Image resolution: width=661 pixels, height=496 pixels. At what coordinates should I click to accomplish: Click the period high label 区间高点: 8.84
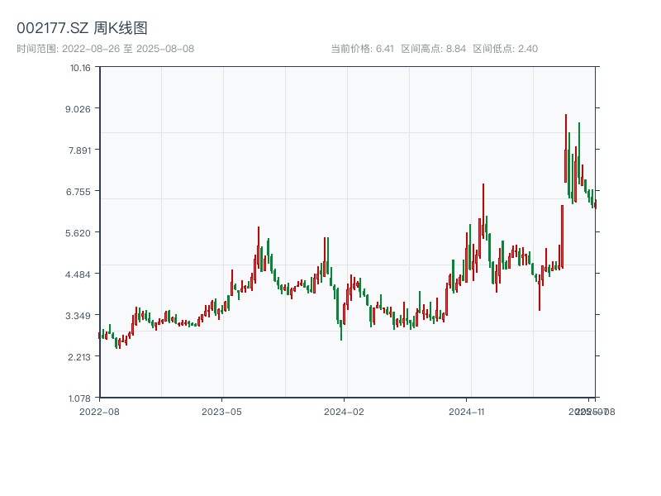click(433, 49)
